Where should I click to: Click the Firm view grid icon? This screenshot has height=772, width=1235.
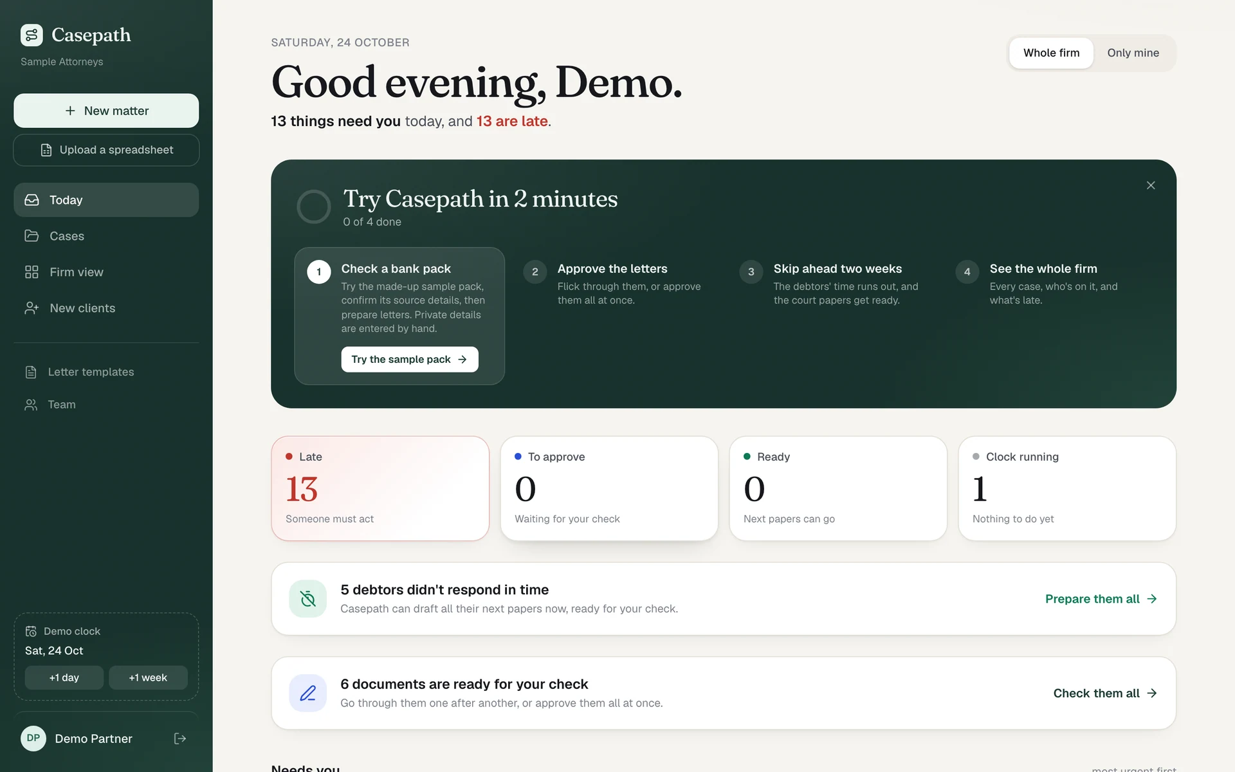(x=32, y=272)
